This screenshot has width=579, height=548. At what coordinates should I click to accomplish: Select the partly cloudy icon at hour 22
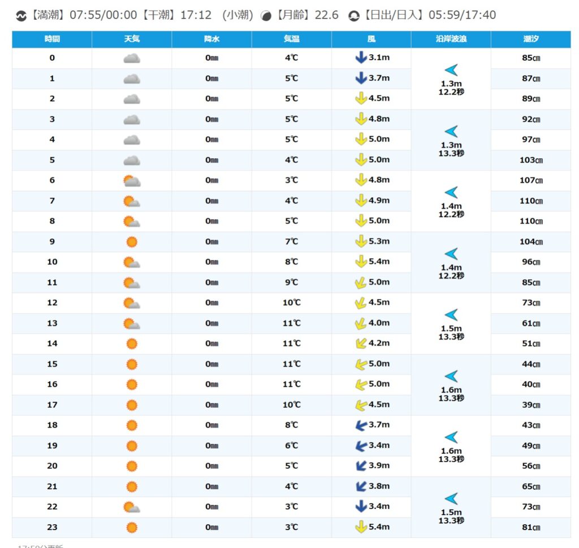[132, 507]
